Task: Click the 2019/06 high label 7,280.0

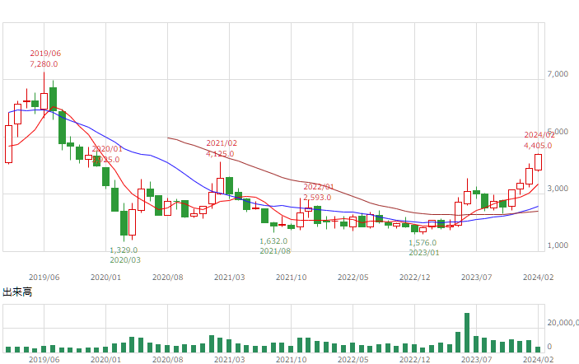Action: coord(44,64)
